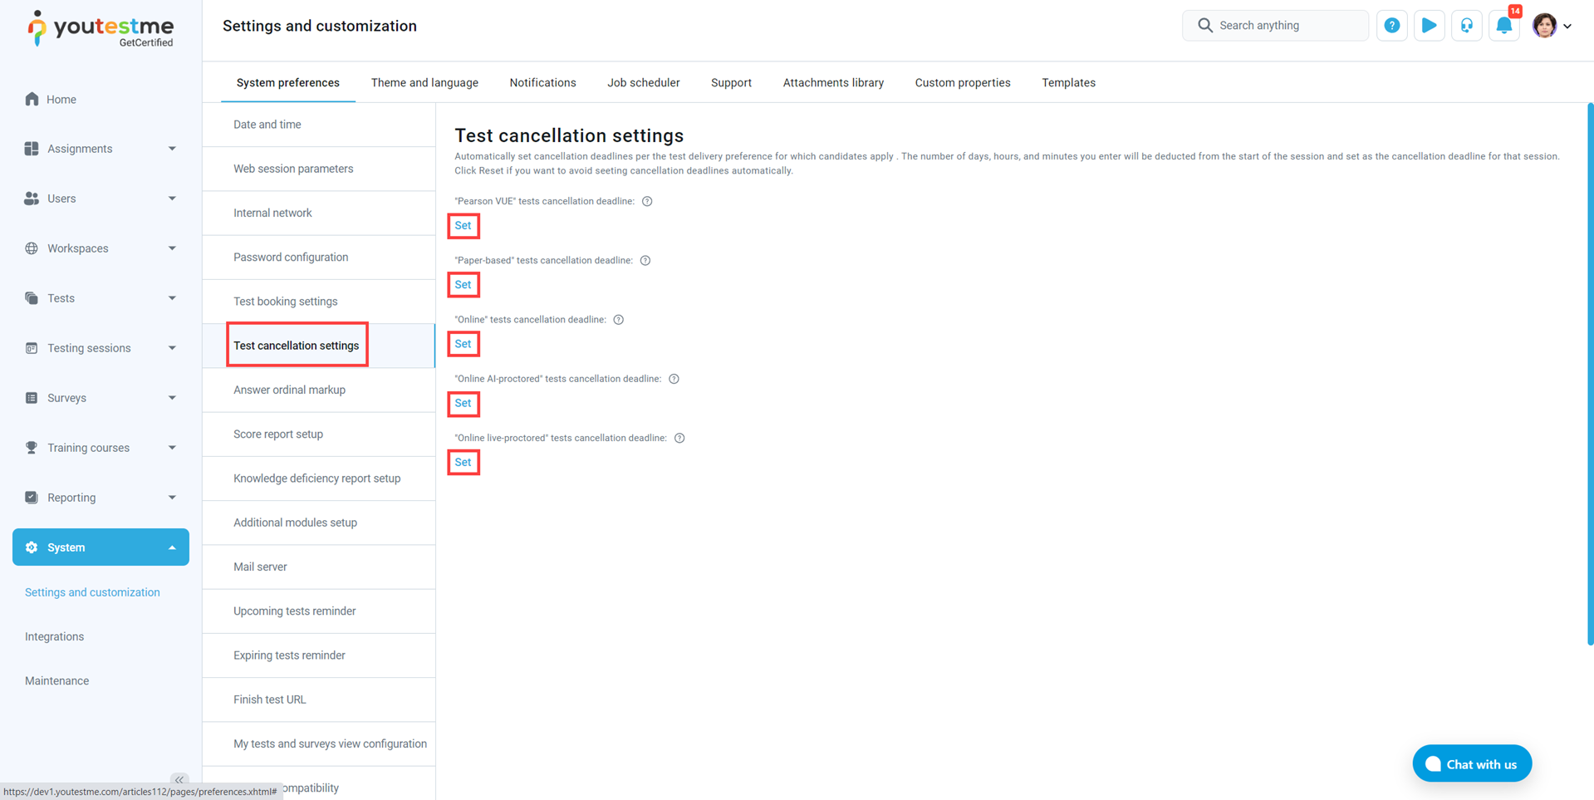Click the Home icon in sidebar
This screenshot has width=1594, height=800.
[x=32, y=99]
